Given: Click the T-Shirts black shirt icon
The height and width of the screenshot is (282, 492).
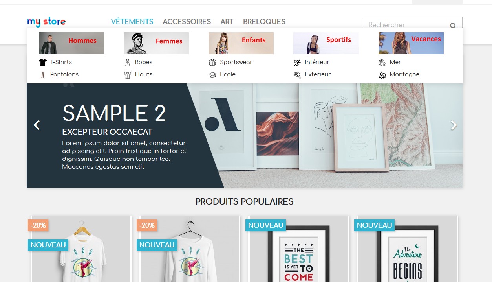Looking at the screenshot, I should click(43, 62).
